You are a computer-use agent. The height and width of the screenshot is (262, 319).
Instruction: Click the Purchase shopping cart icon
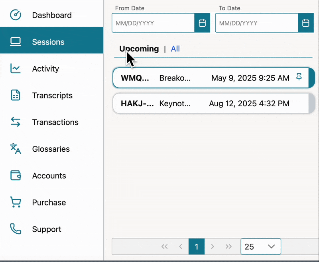point(16,202)
